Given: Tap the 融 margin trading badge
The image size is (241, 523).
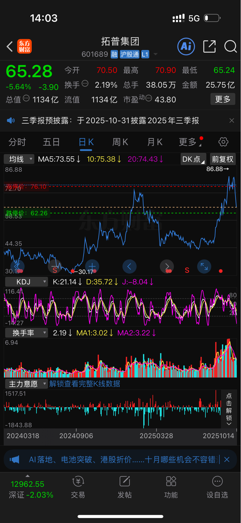Looking at the screenshot, I should pyautogui.click(x=114, y=55).
